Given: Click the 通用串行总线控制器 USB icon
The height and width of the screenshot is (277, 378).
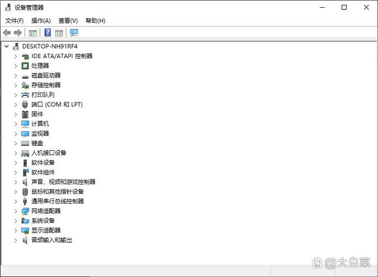Looking at the screenshot, I should 25,202.
